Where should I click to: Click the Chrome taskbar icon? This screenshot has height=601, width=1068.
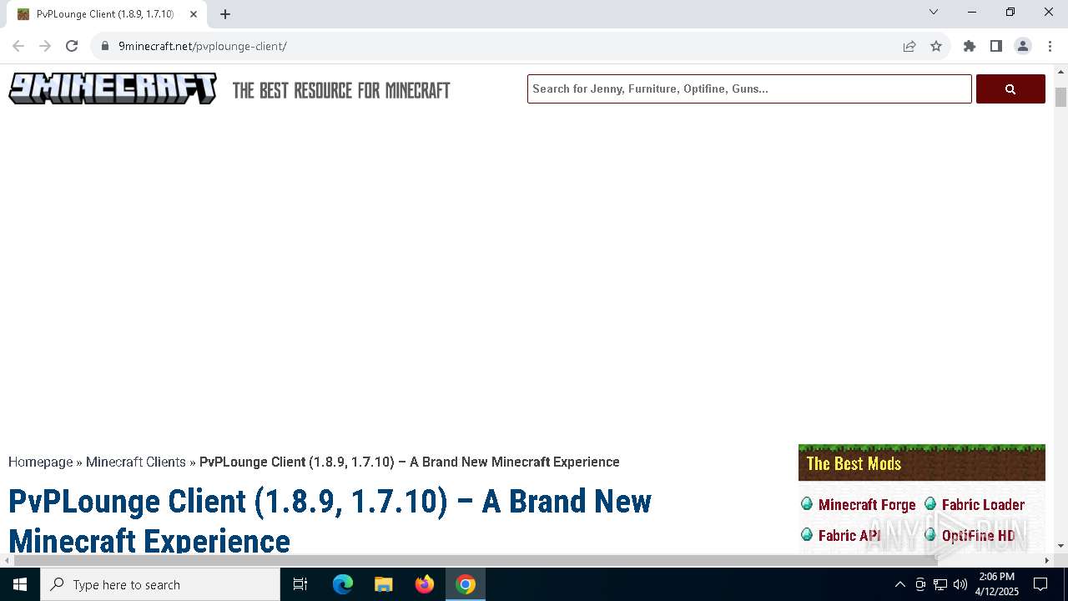(466, 584)
